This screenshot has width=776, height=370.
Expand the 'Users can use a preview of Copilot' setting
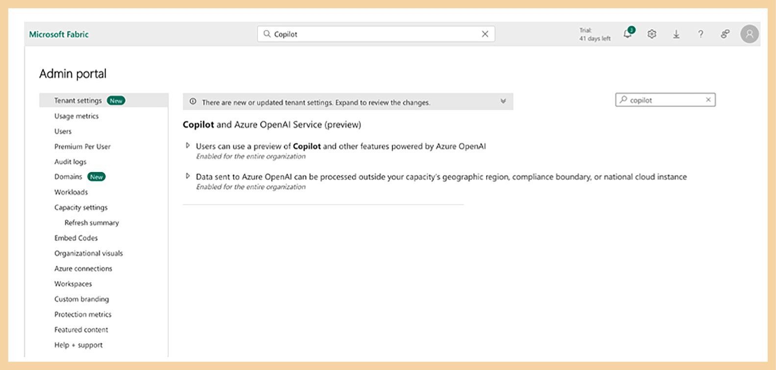click(x=188, y=146)
